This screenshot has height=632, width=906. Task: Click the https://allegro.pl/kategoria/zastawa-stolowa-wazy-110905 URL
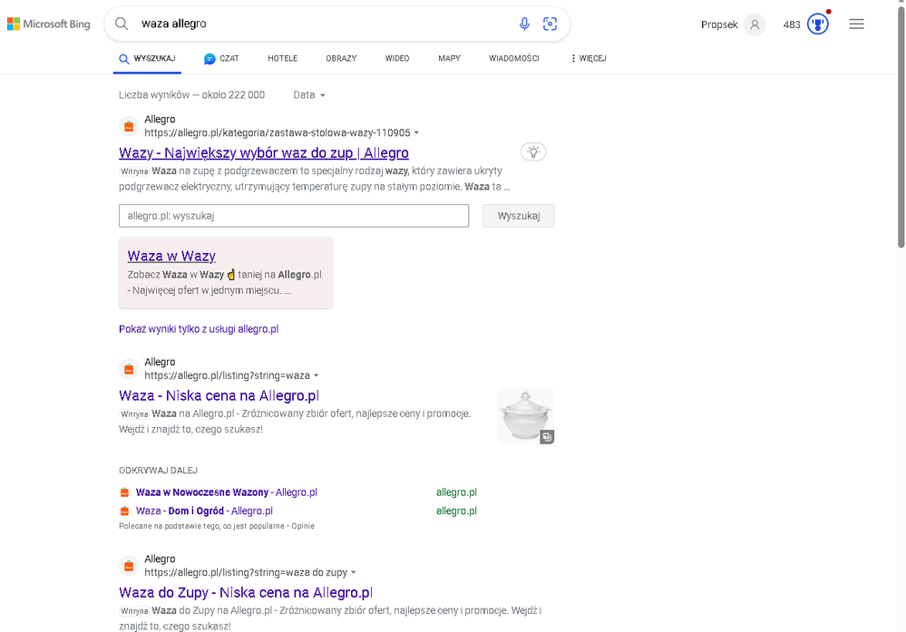[278, 133]
